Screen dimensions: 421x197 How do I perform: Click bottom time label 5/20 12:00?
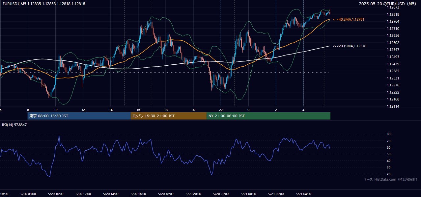click(x=83, y=194)
